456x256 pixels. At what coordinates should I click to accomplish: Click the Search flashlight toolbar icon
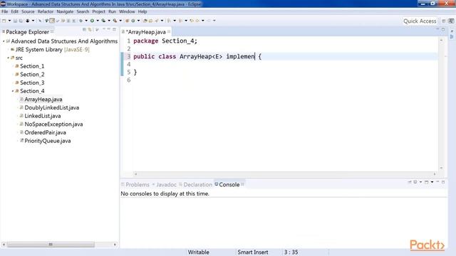tap(157, 21)
